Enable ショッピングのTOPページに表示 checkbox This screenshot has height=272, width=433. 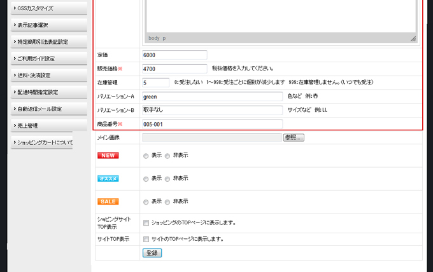[x=146, y=223]
